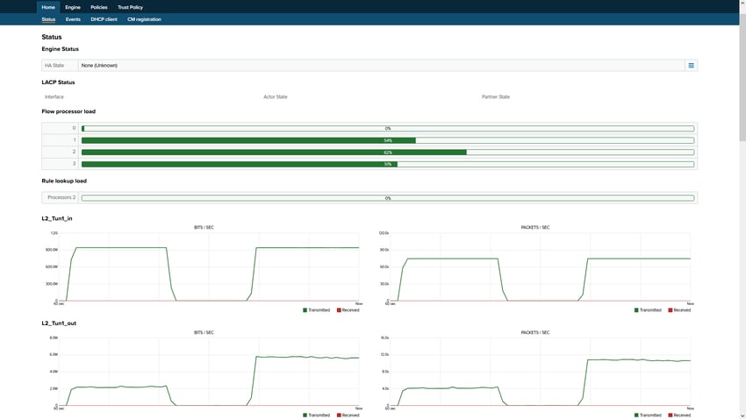Go to the Trust Policy section
This screenshot has height=419, width=746.
click(130, 7)
